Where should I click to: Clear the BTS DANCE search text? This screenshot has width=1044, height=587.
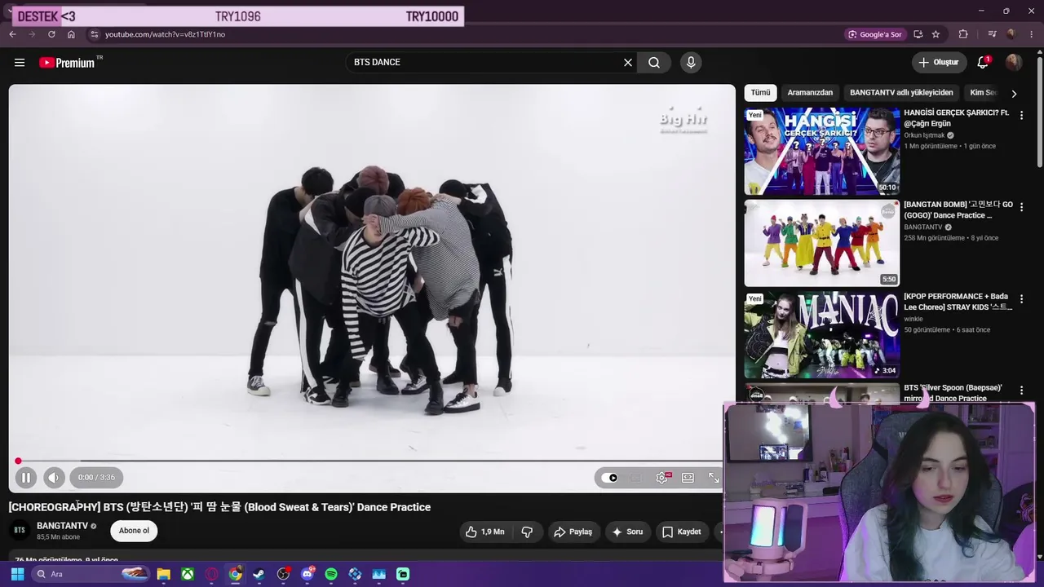pyautogui.click(x=628, y=63)
